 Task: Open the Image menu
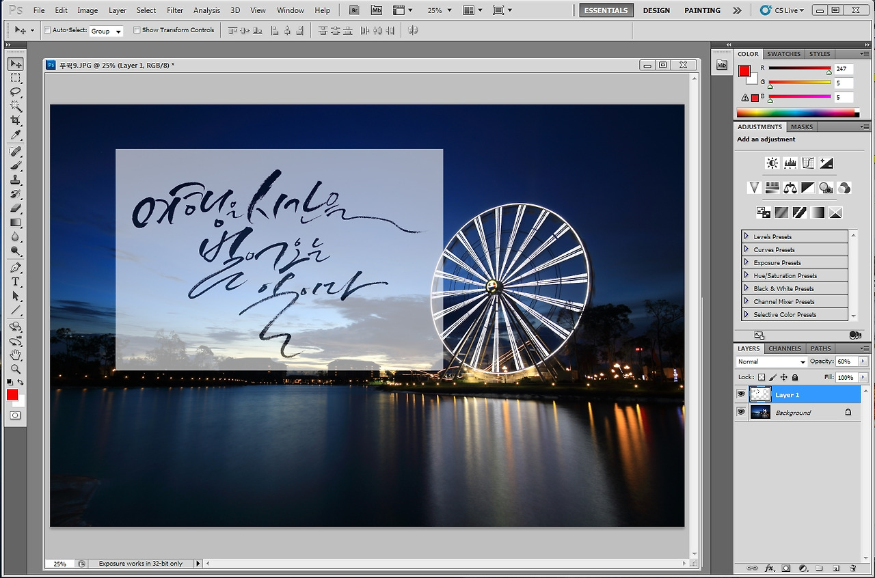click(x=87, y=10)
